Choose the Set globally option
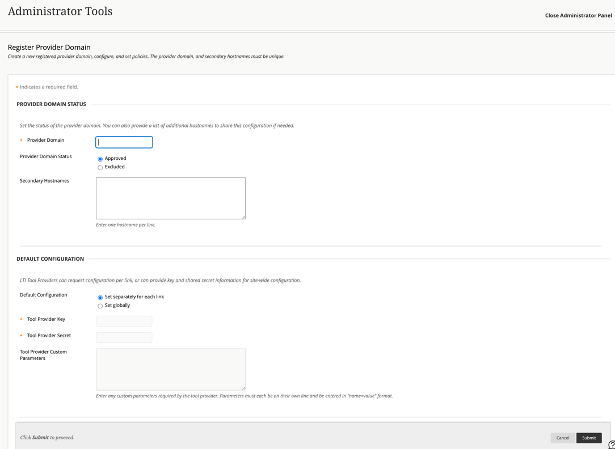Screen dimensions: 615x449 coord(100,306)
